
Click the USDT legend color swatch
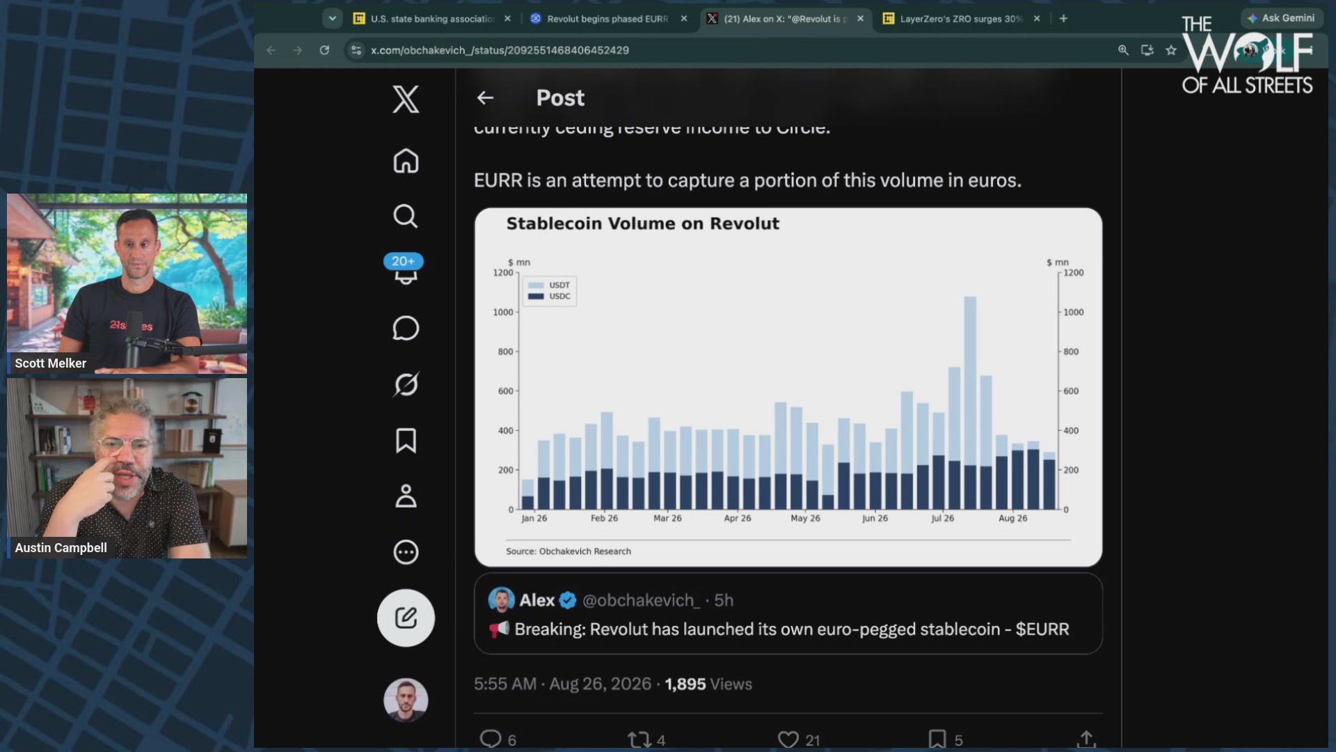(536, 285)
